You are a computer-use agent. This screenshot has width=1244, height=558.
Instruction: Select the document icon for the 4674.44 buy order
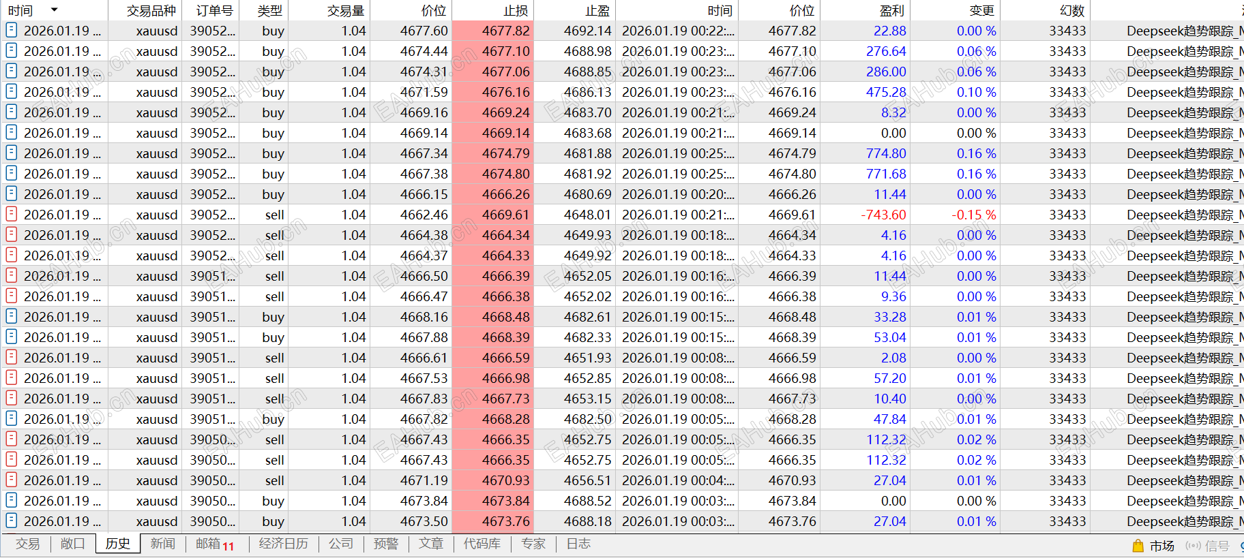(x=11, y=50)
